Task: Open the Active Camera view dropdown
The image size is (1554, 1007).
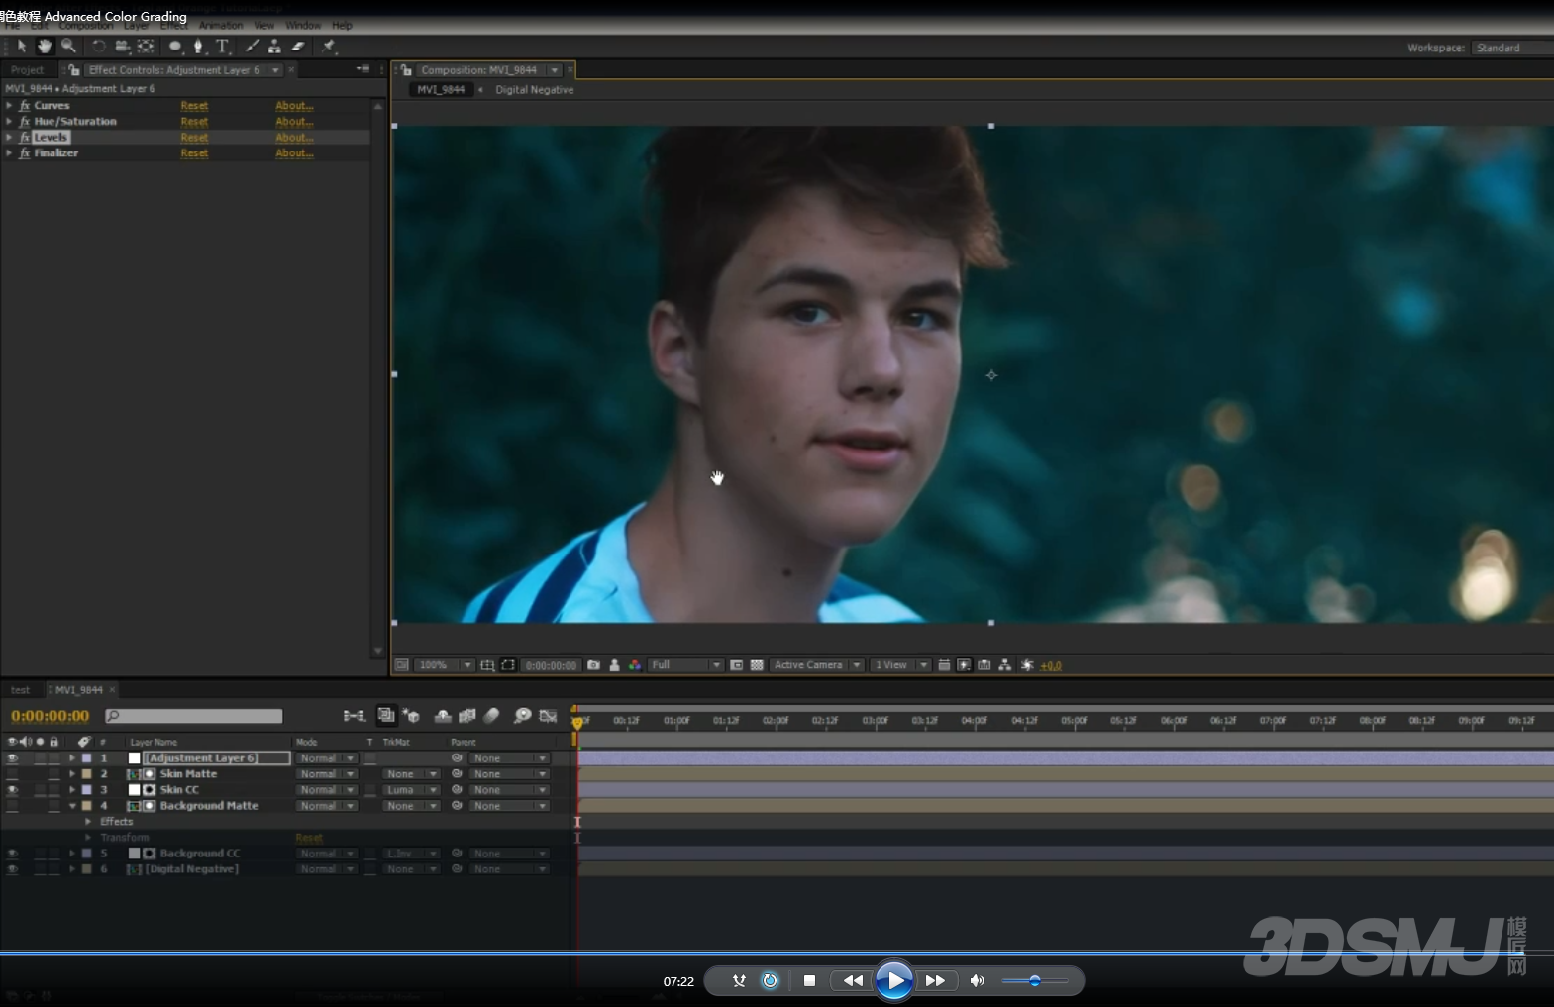Action: pos(817,665)
